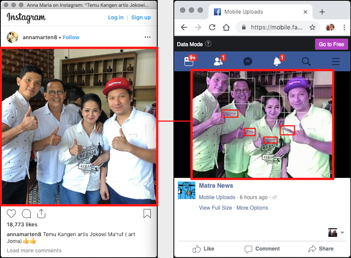Click the Instagram Log in link

(115, 17)
